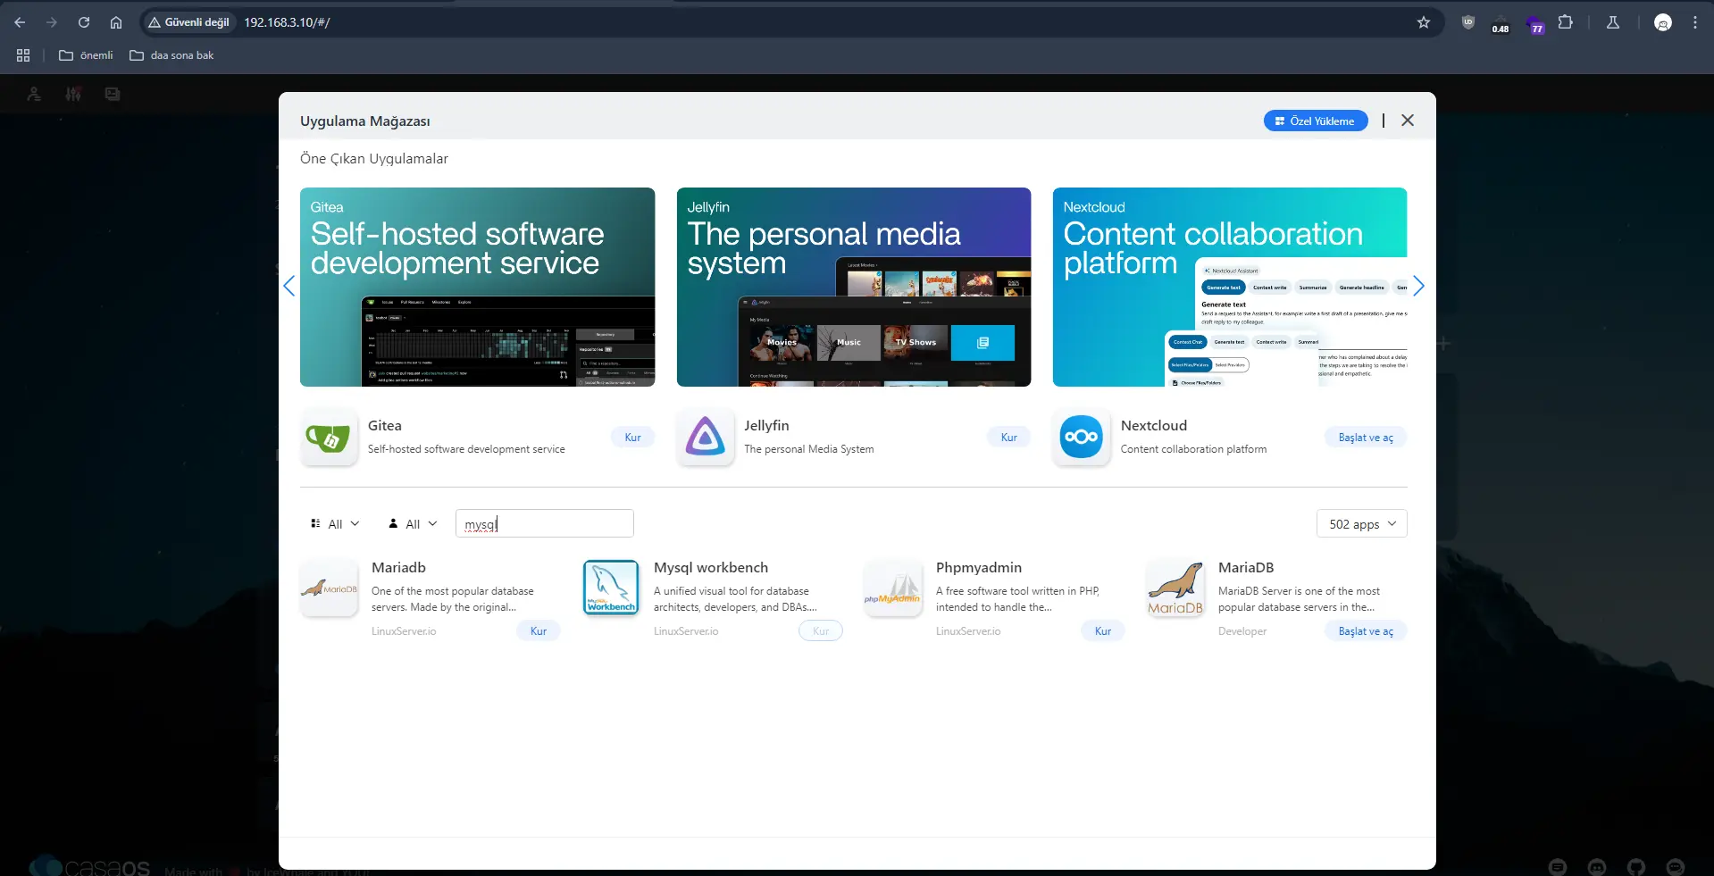Click the Güvenli değil site security indicator

tap(188, 22)
